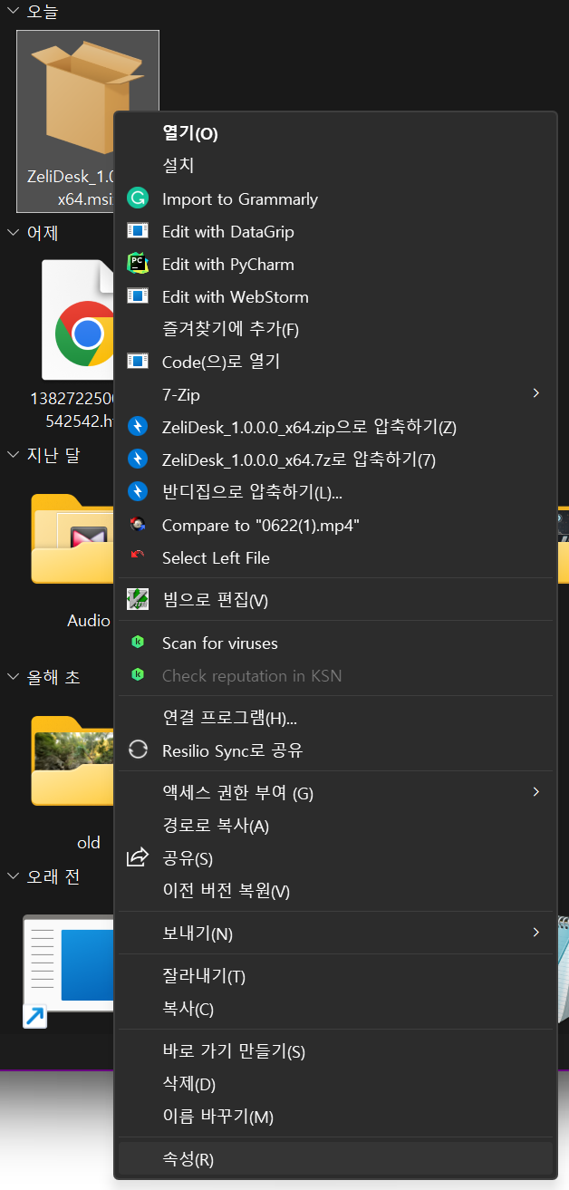Choose Code(으)로 열기
Screen dimensions: 569x1190
335,362
